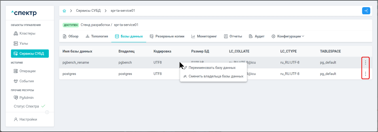The width and height of the screenshot is (378, 132).
Task: View Операции history in the sidebar
Action: point(25,71)
